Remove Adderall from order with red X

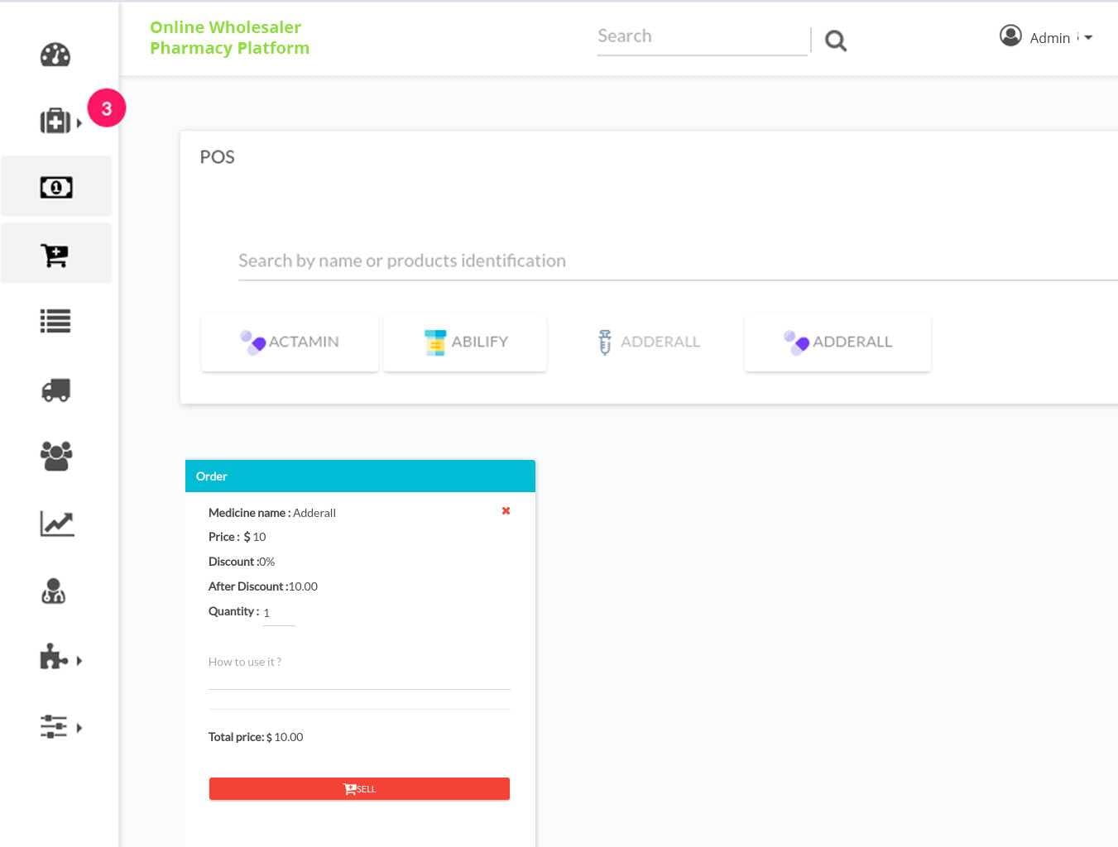tap(506, 511)
